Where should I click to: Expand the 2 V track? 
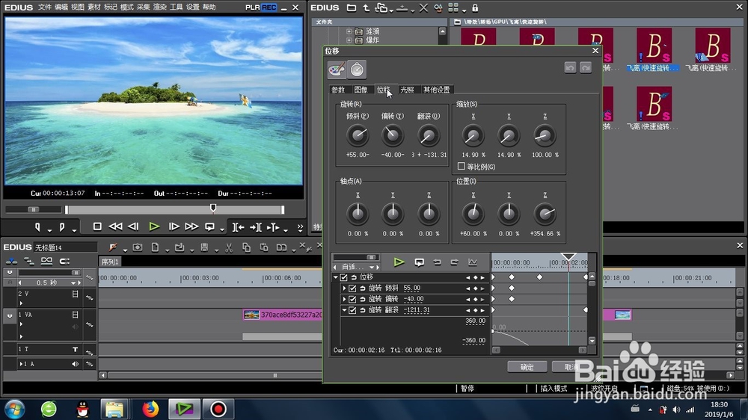coord(21,303)
